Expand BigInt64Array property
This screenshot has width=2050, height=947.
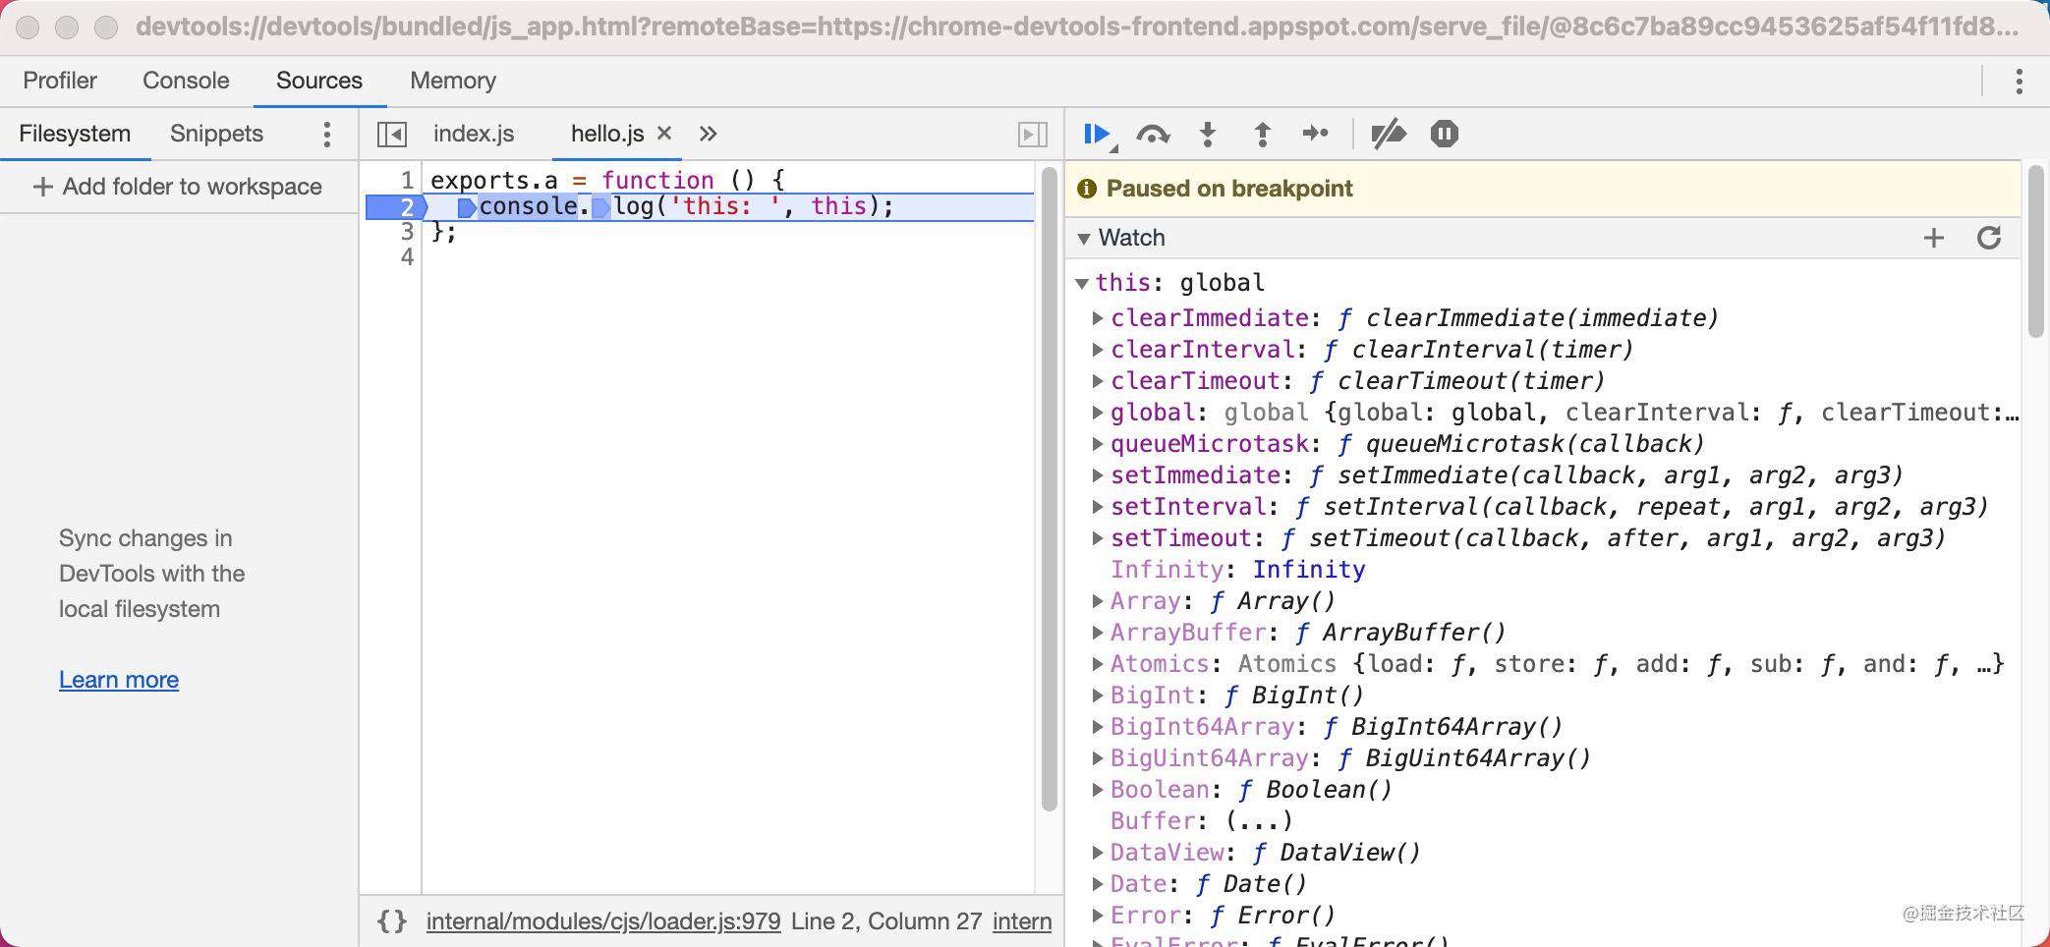(1097, 727)
